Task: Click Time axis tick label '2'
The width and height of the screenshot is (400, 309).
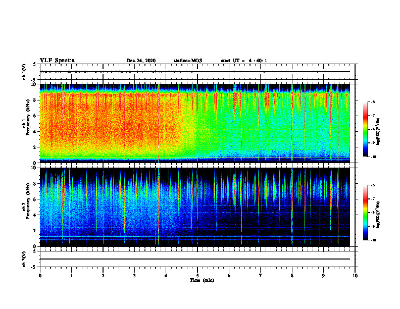Action: click(103, 276)
